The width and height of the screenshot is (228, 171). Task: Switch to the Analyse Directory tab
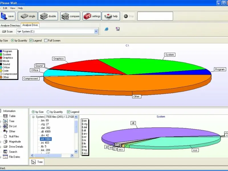click(10, 25)
